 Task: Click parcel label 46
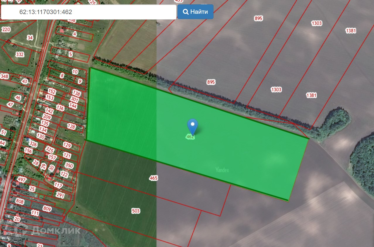[18, 98]
